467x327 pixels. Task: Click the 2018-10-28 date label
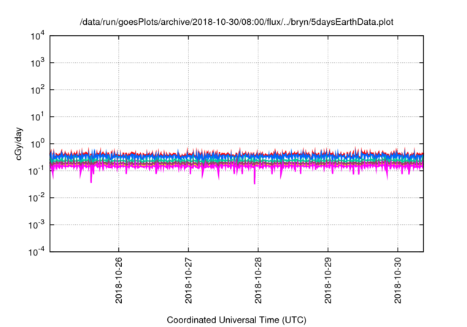[258, 280]
